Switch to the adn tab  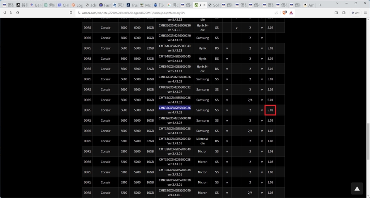point(91,5)
